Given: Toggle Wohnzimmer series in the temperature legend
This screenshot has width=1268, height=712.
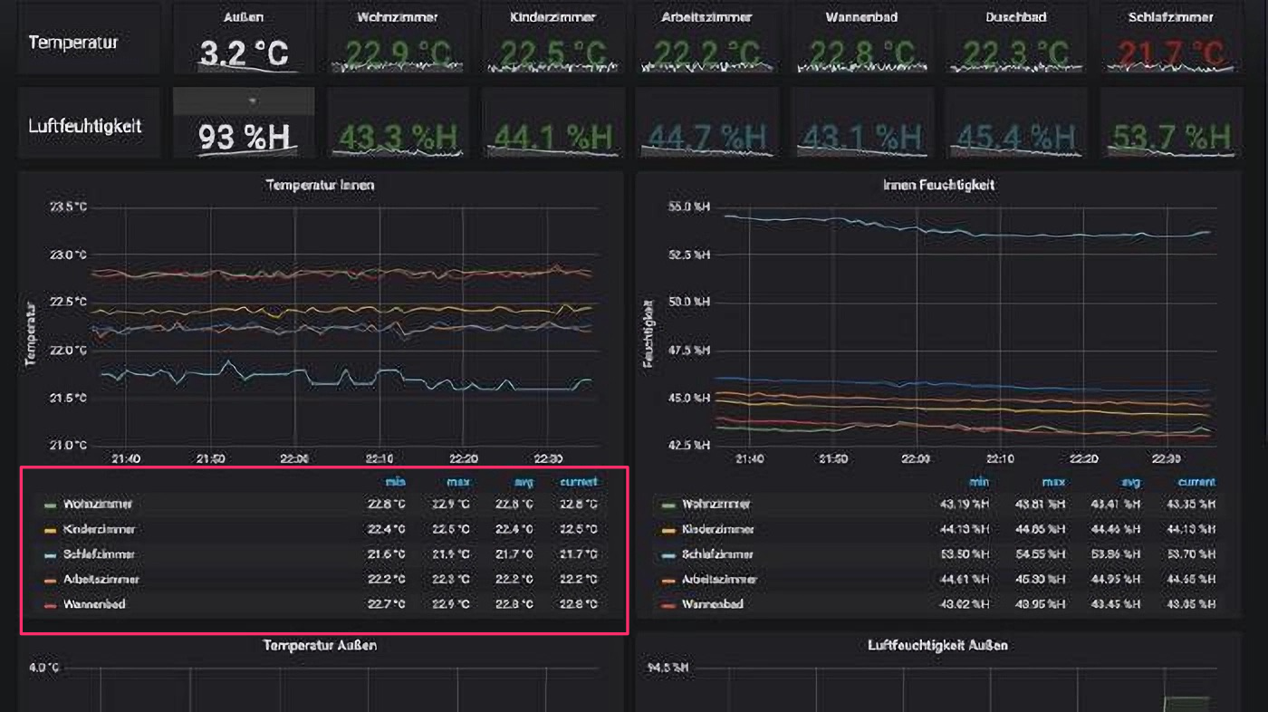Looking at the screenshot, I should (97, 504).
